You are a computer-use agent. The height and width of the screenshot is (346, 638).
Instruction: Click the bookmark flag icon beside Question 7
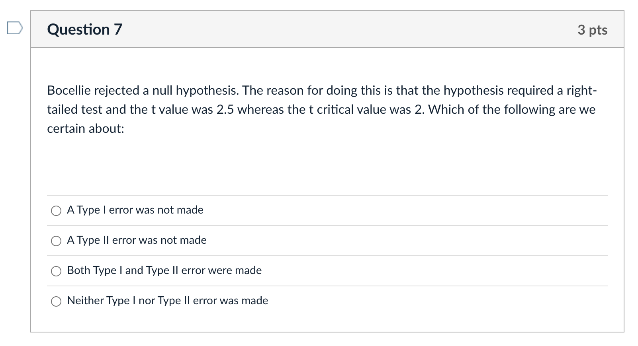click(14, 28)
